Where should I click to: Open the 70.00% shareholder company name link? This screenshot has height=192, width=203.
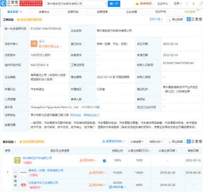46,170
